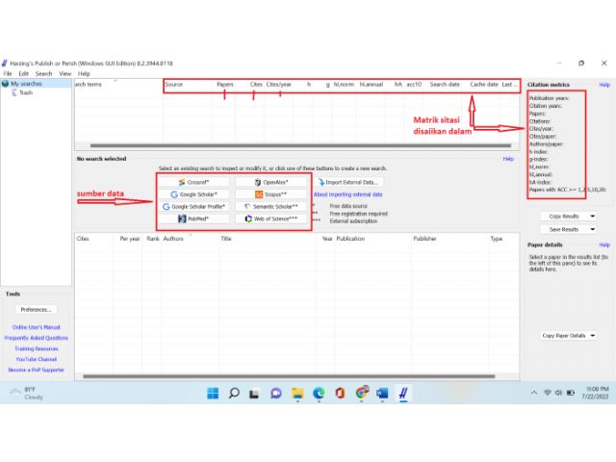
Task: Click the Preferences button
Action: click(37, 310)
